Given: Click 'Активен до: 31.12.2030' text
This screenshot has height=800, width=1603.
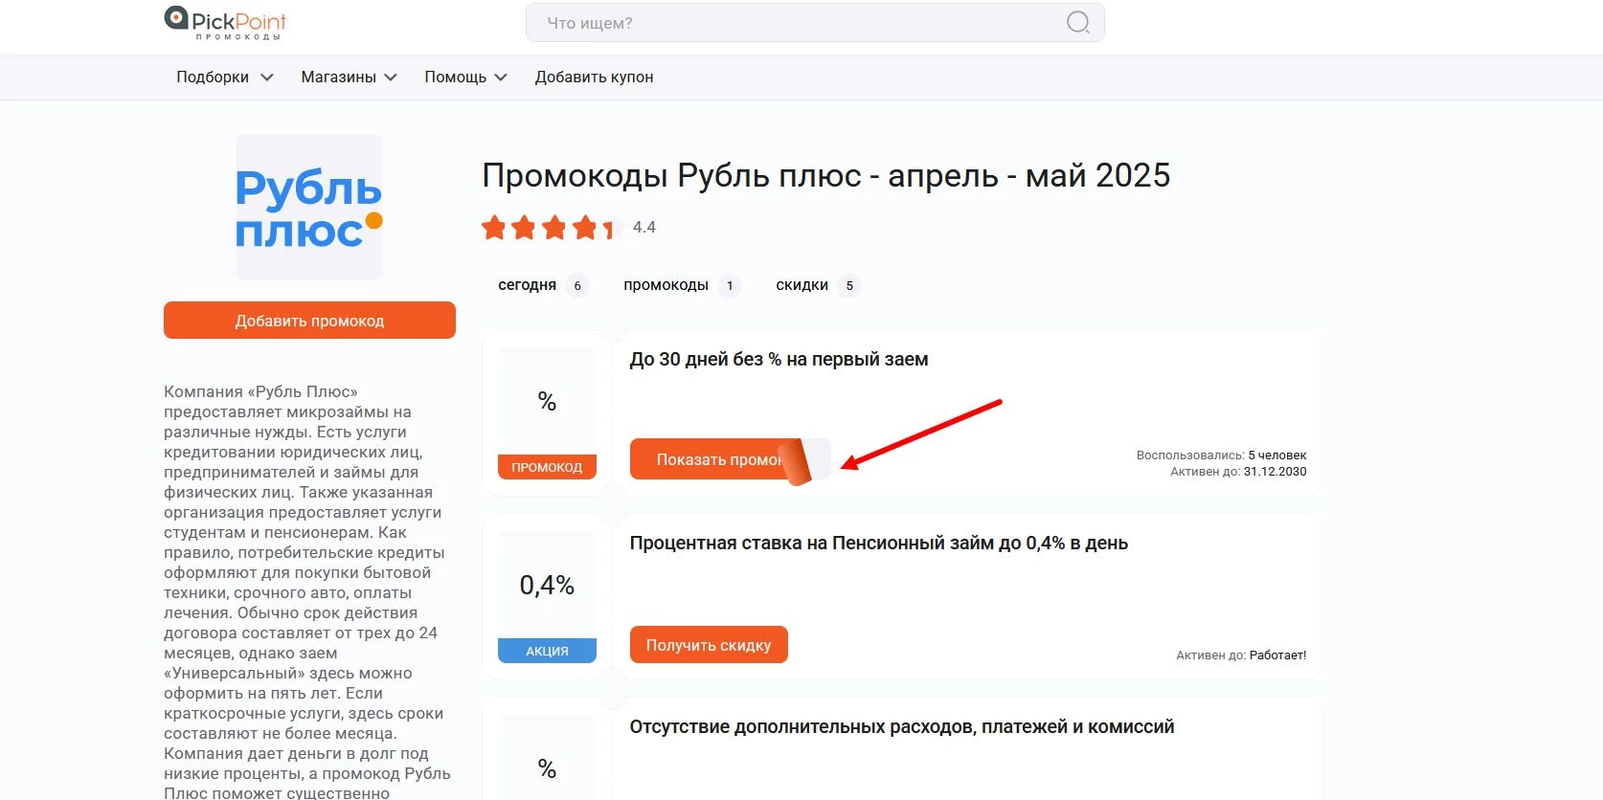Looking at the screenshot, I should 1238,472.
